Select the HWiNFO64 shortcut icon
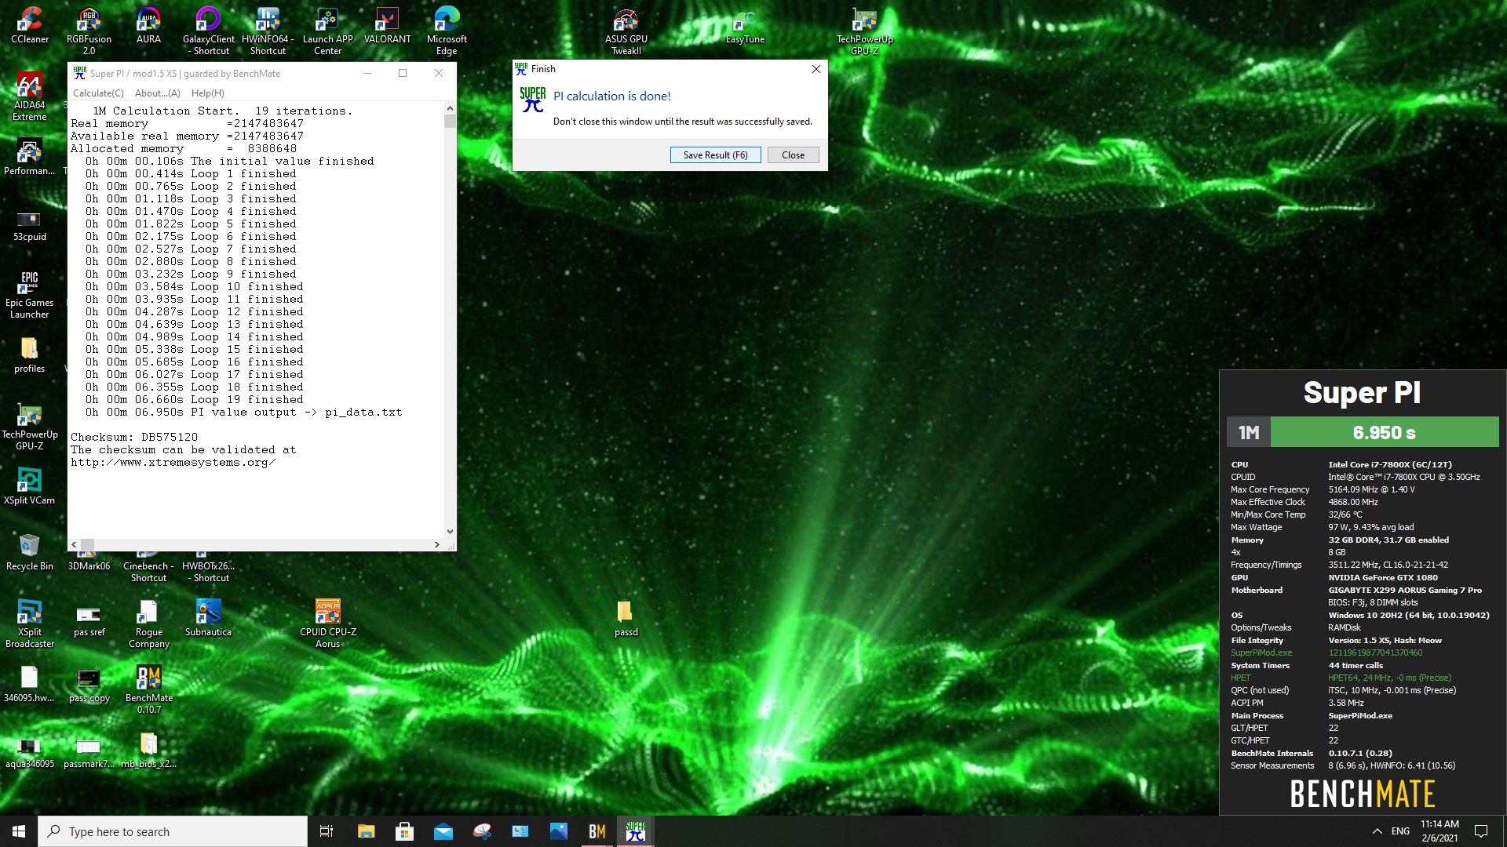This screenshot has height=847, width=1507. click(x=268, y=31)
